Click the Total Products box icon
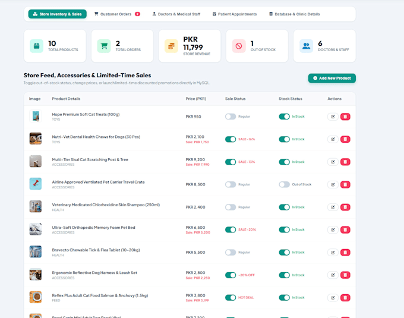 37,46
